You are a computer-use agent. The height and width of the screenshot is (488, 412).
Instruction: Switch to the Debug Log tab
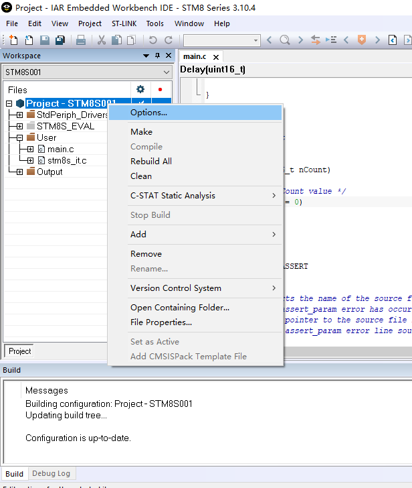pos(49,473)
